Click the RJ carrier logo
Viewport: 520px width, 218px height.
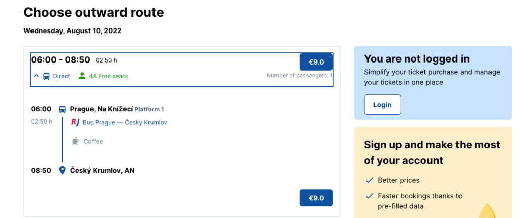[75, 122]
